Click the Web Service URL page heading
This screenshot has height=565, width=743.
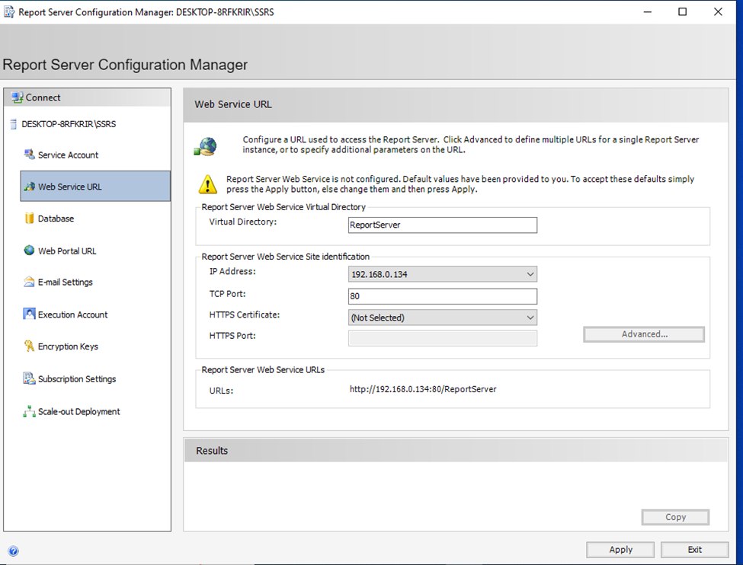pyautogui.click(x=233, y=104)
